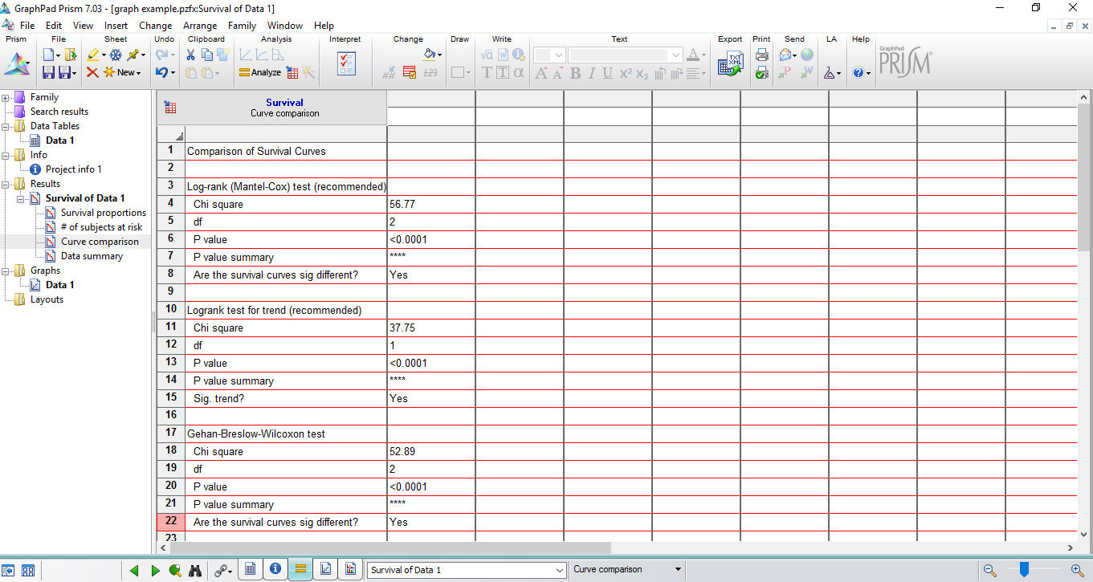The image size is (1093, 582).
Task: Open the Insert menu
Action: [x=116, y=26]
